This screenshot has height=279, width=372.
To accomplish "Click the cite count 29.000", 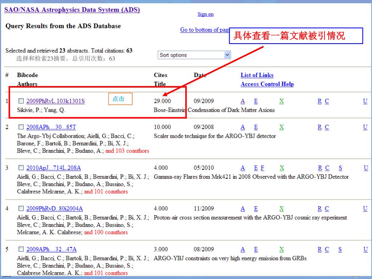I will point(162,101).
